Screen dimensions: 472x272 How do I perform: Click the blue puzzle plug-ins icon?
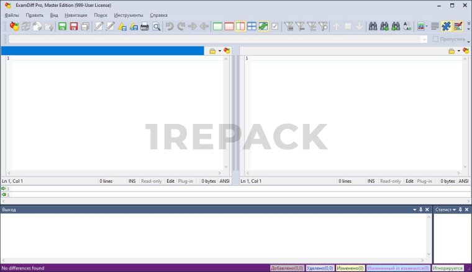coord(445,27)
